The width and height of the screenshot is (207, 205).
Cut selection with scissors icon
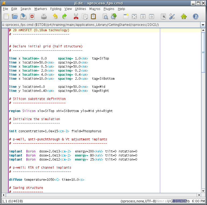coord(76,16)
